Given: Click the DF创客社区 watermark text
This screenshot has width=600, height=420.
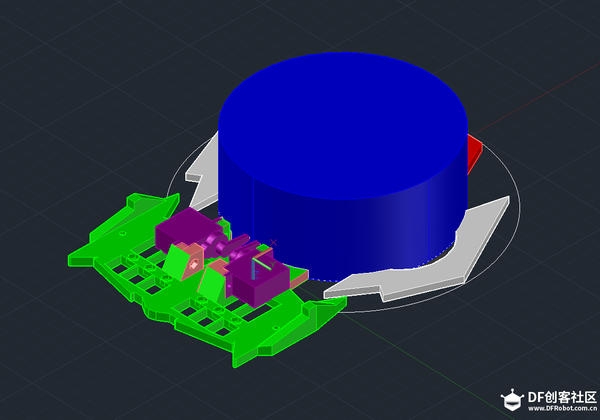Looking at the screenshot, I should tap(562, 397).
